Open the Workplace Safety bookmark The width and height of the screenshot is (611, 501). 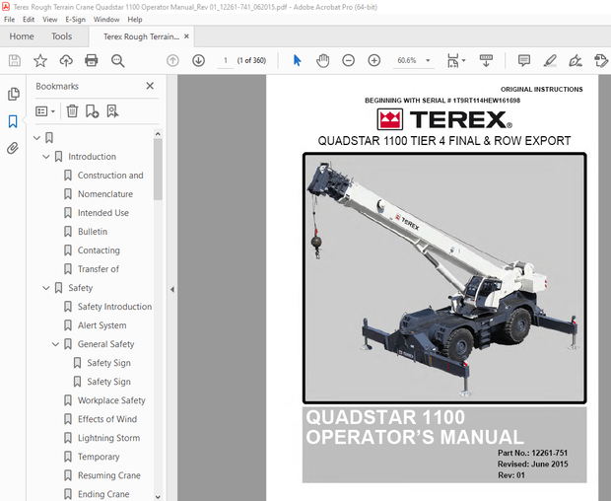(111, 400)
